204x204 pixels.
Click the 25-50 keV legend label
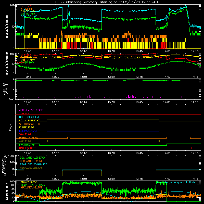28,14
